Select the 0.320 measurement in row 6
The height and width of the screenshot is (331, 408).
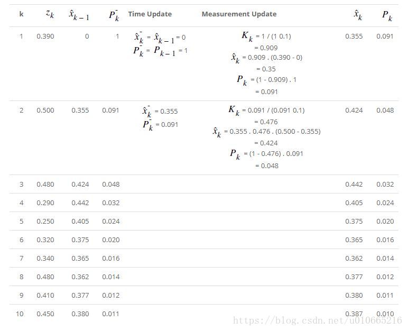click(45, 240)
